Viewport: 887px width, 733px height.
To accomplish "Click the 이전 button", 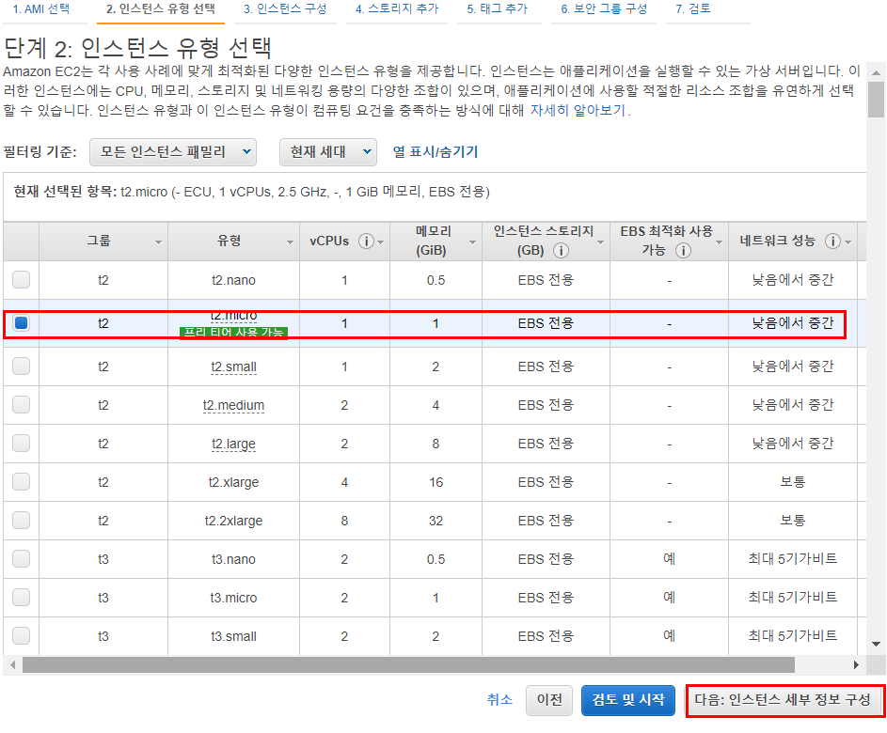I will coord(549,700).
